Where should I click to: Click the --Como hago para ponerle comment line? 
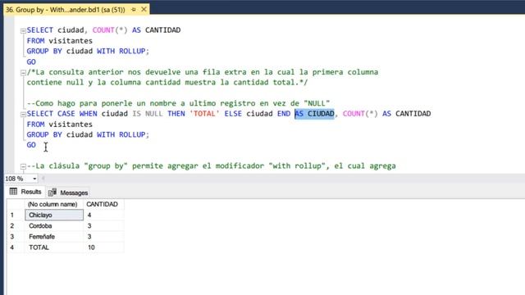(x=179, y=103)
